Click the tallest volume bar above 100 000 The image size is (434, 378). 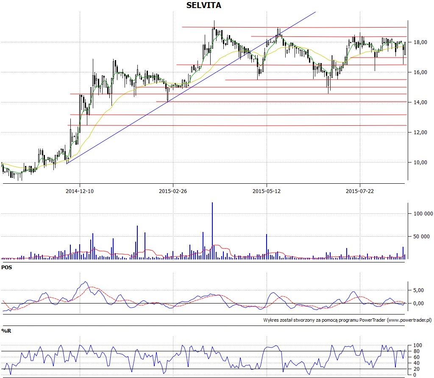212,231
